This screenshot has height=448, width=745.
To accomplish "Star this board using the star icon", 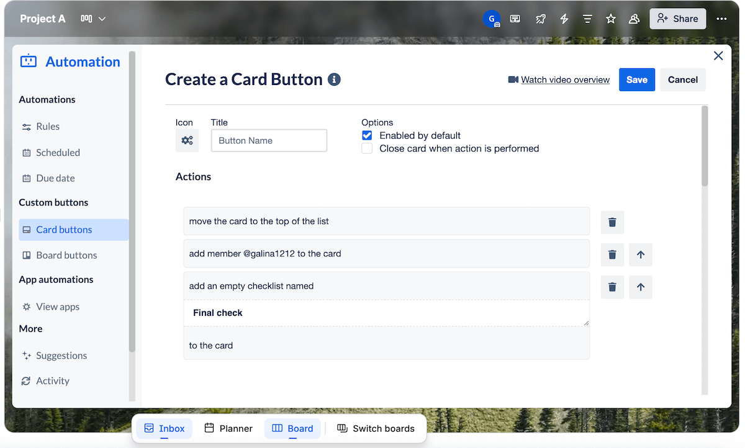I will [x=610, y=19].
